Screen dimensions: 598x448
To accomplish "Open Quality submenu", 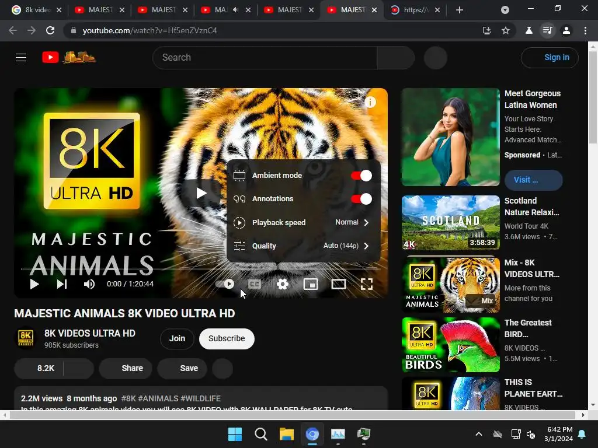I will (x=303, y=246).
